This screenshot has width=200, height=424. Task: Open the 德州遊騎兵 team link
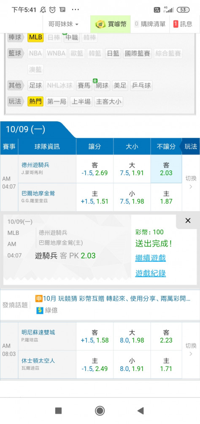click(35, 165)
